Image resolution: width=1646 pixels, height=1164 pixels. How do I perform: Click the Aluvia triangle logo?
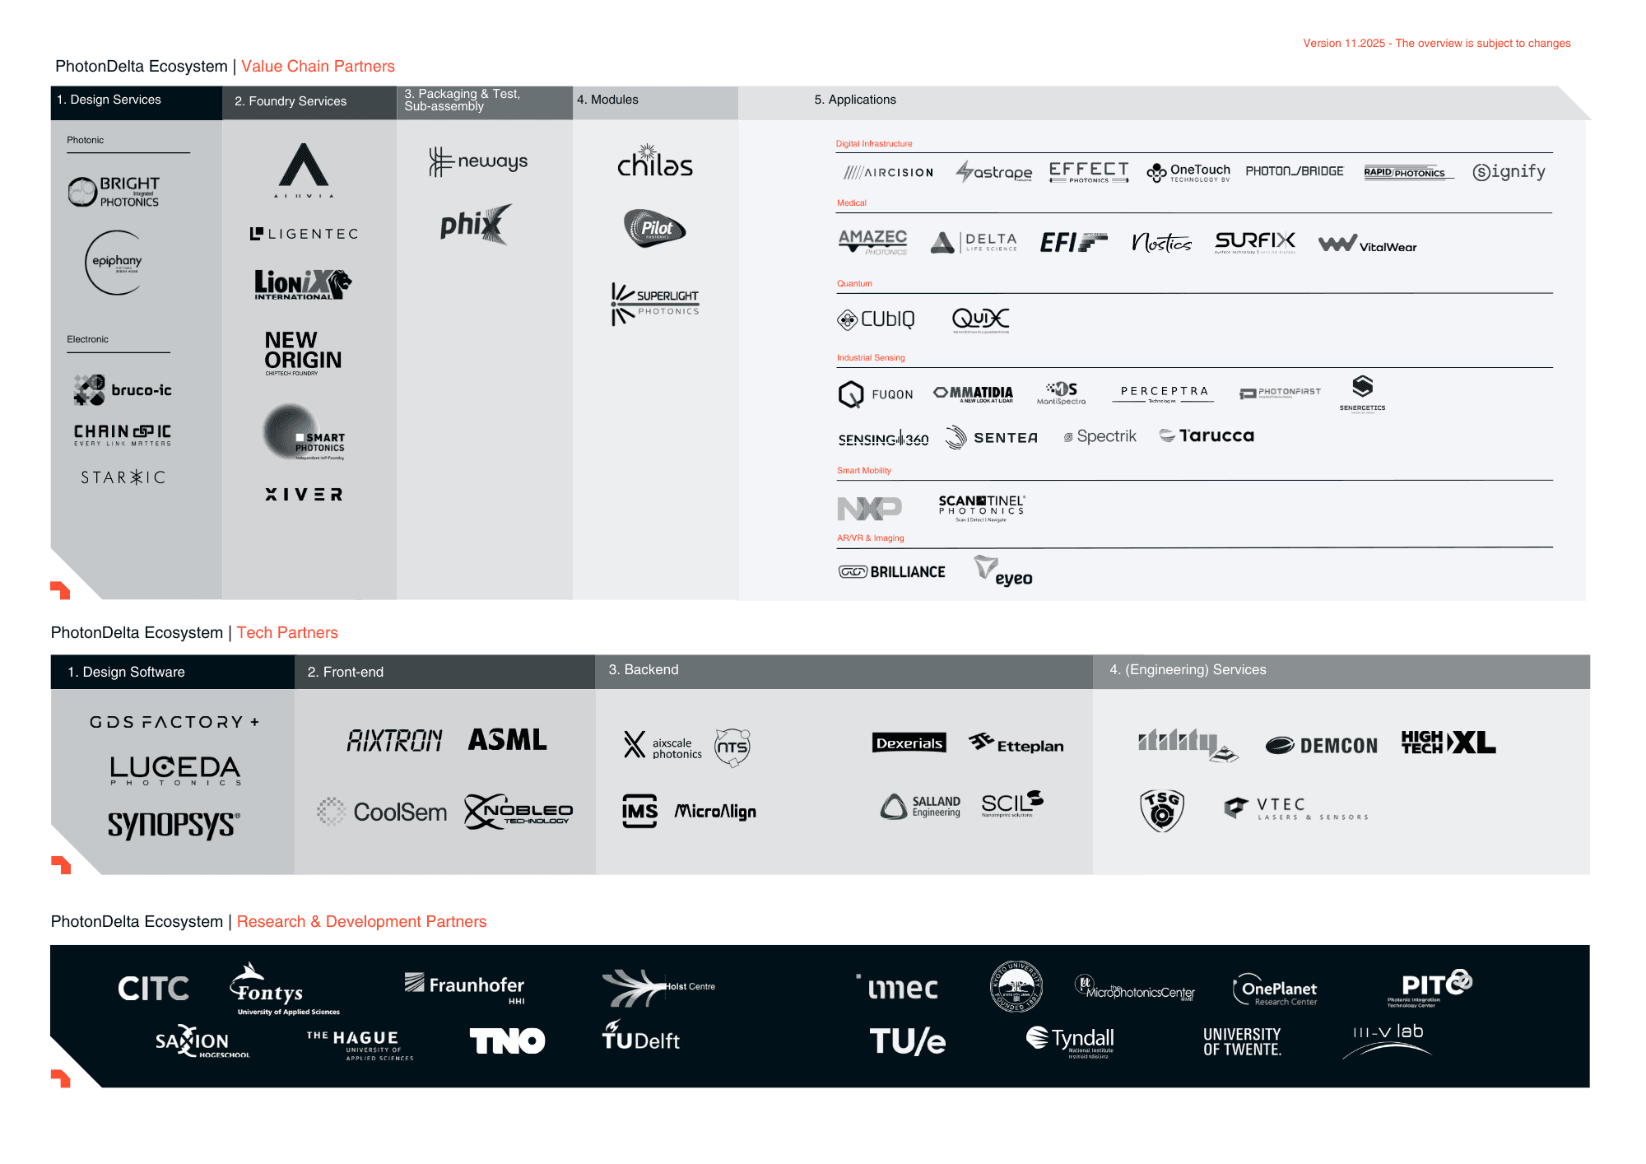tap(304, 169)
